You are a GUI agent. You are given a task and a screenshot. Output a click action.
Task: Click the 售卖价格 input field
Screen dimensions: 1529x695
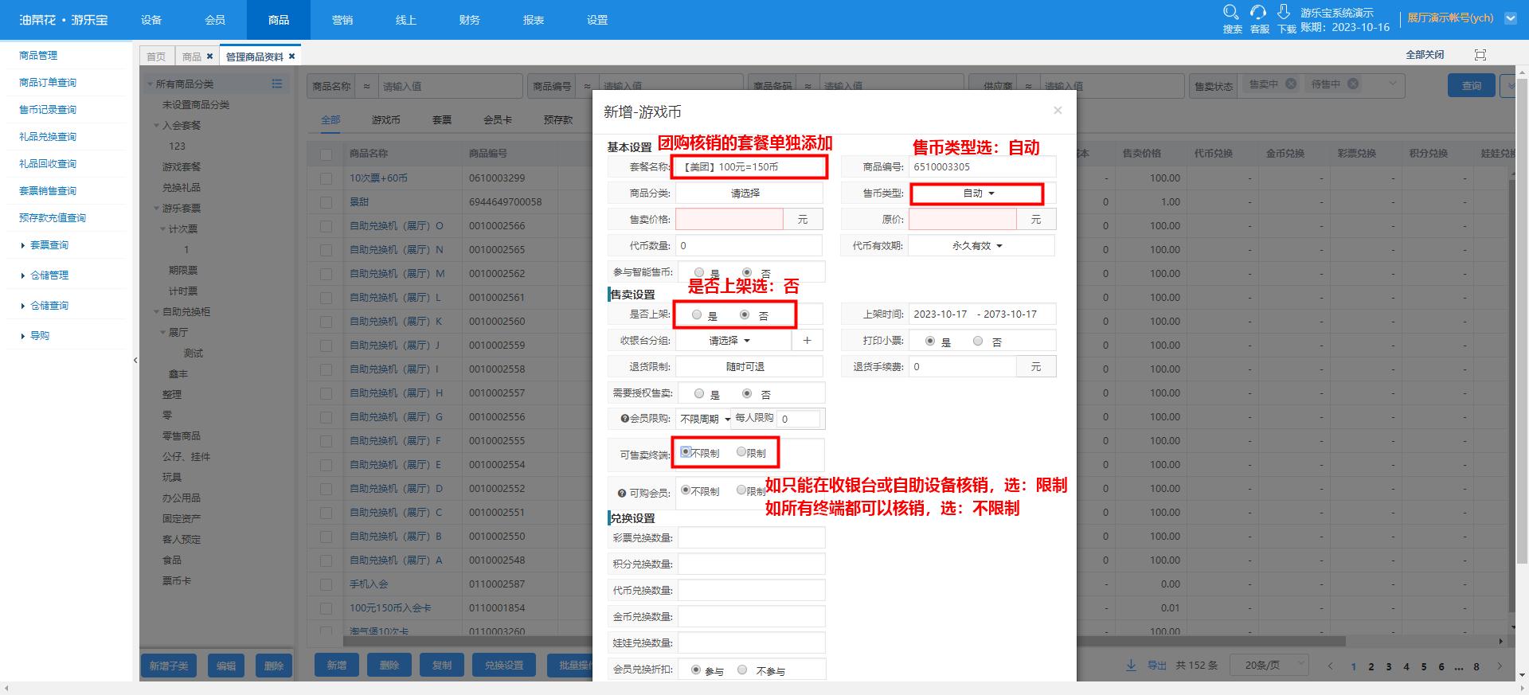[729, 219]
